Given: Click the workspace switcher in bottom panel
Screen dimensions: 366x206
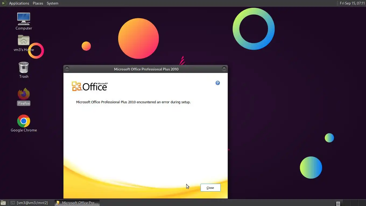Looking at the screenshot, I should pyautogui.click(x=351, y=203).
